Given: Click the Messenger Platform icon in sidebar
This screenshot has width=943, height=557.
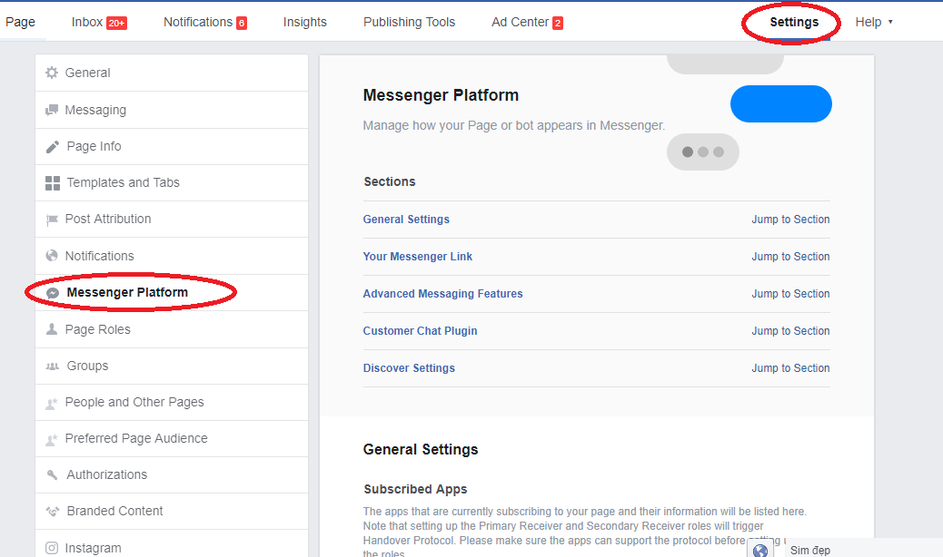Looking at the screenshot, I should [53, 293].
